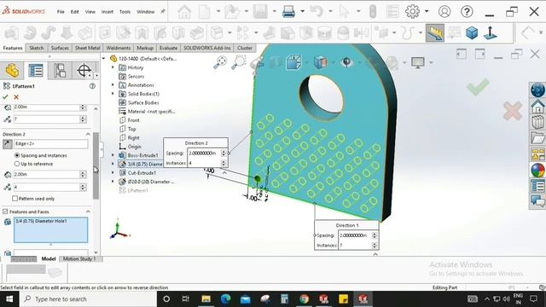Open the DimXpertManager crosshair tab

tap(84, 71)
